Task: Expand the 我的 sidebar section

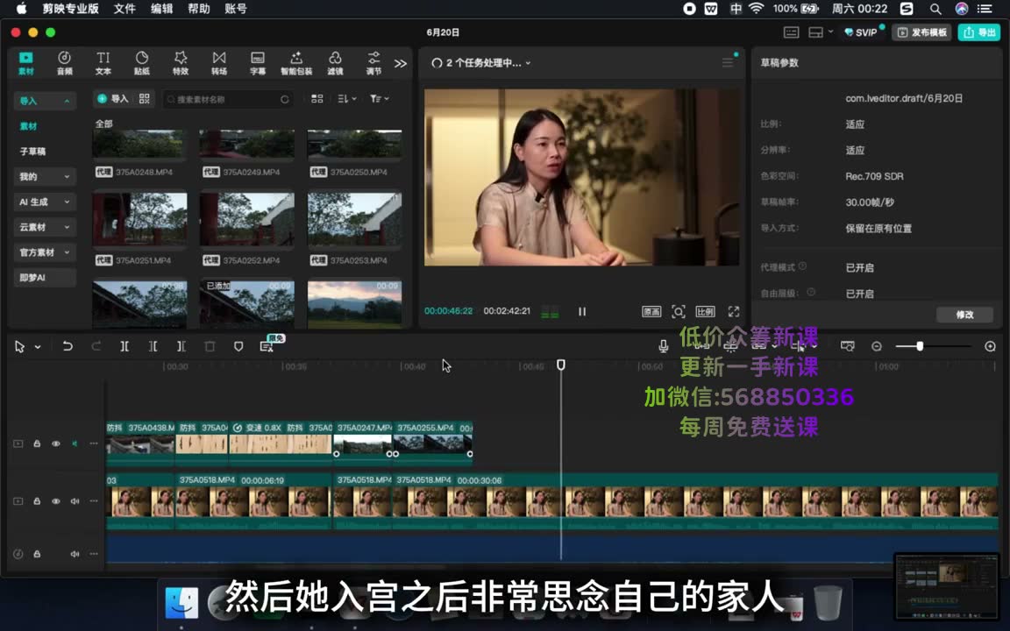Action: tap(45, 176)
